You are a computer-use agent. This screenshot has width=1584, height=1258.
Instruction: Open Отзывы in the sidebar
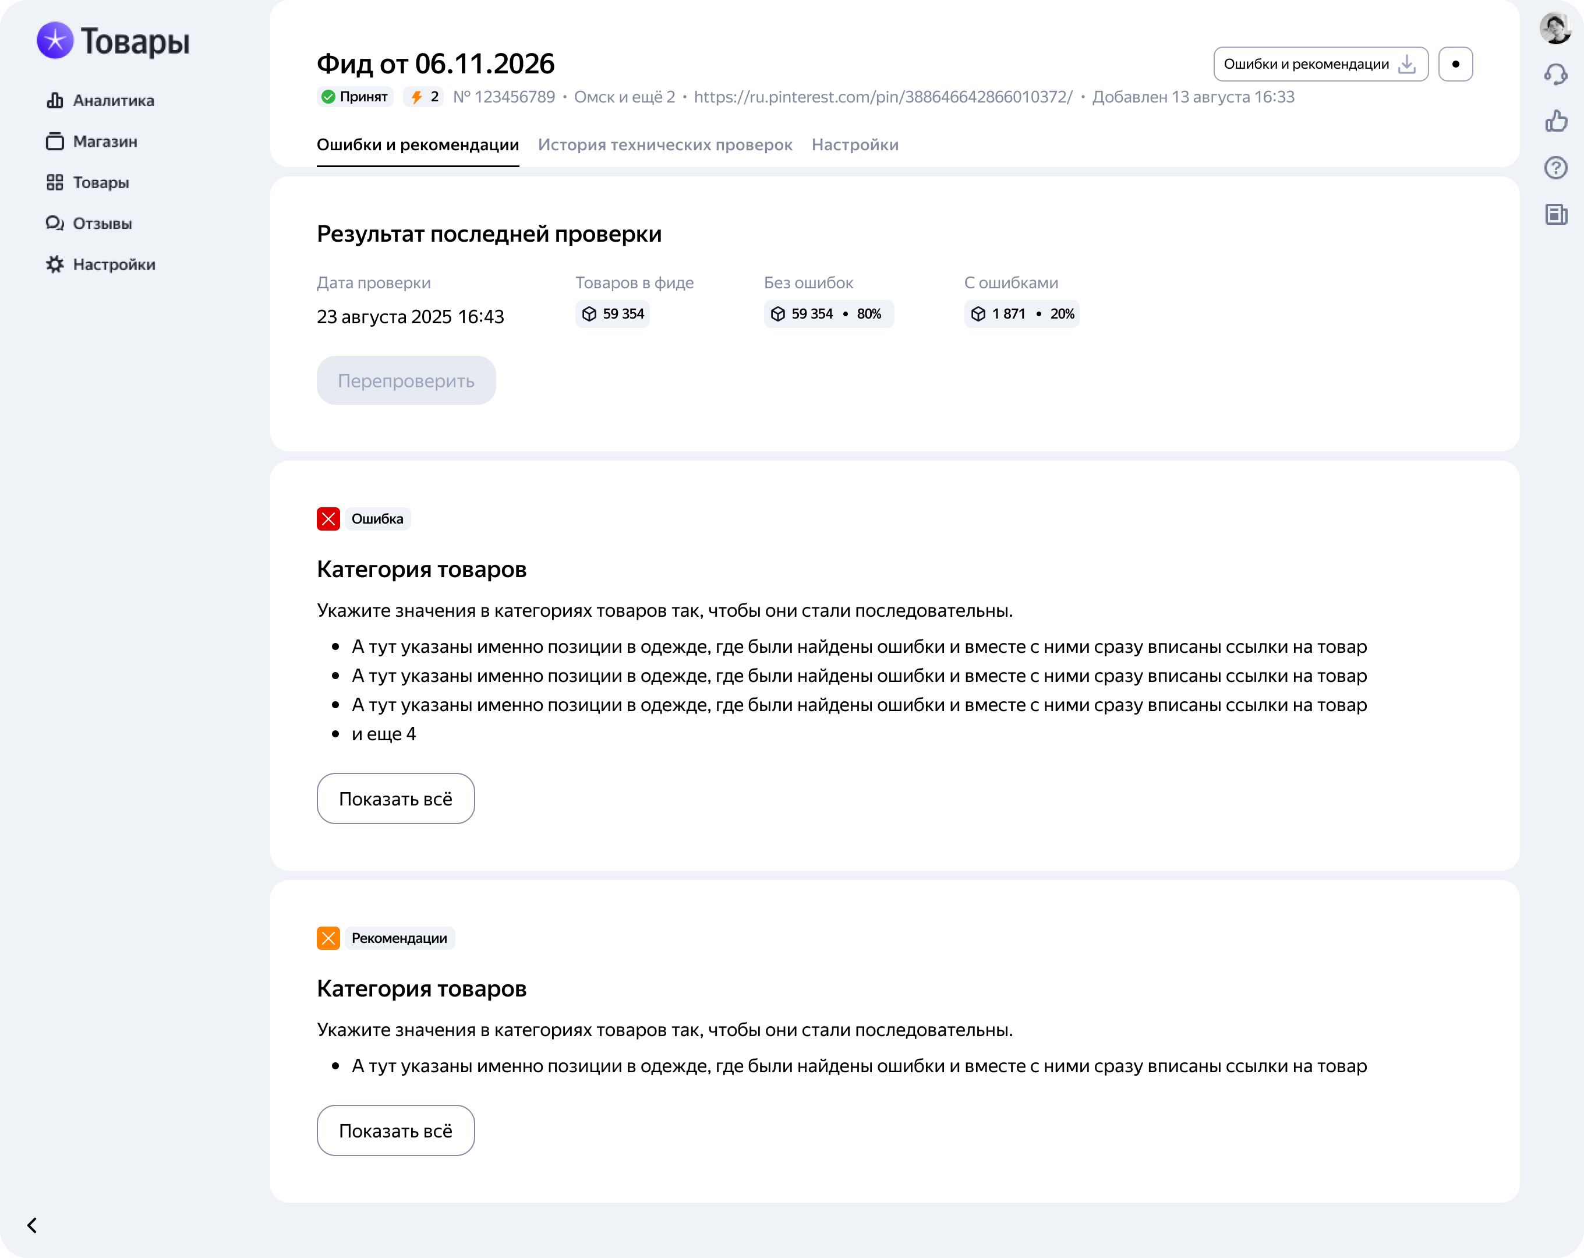coord(89,224)
